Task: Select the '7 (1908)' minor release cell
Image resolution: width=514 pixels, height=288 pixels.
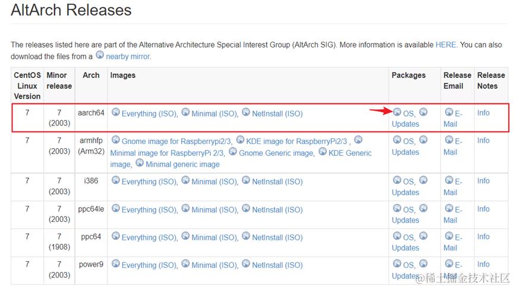Action: click(59, 243)
